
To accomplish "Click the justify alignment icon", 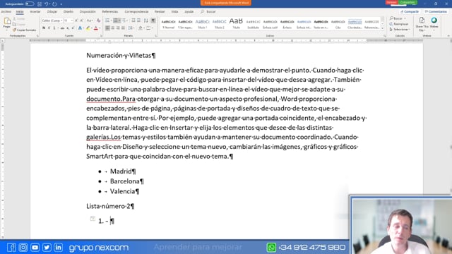I will click(123, 28).
